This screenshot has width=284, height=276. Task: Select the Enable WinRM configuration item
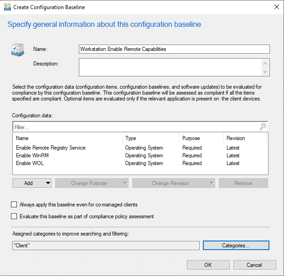32,156
